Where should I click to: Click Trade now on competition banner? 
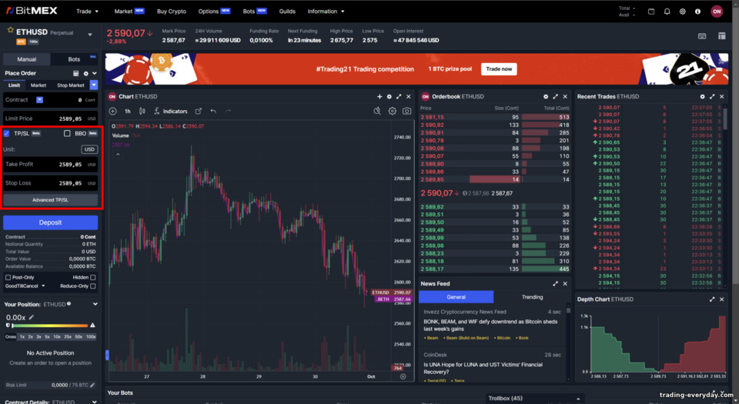point(499,68)
